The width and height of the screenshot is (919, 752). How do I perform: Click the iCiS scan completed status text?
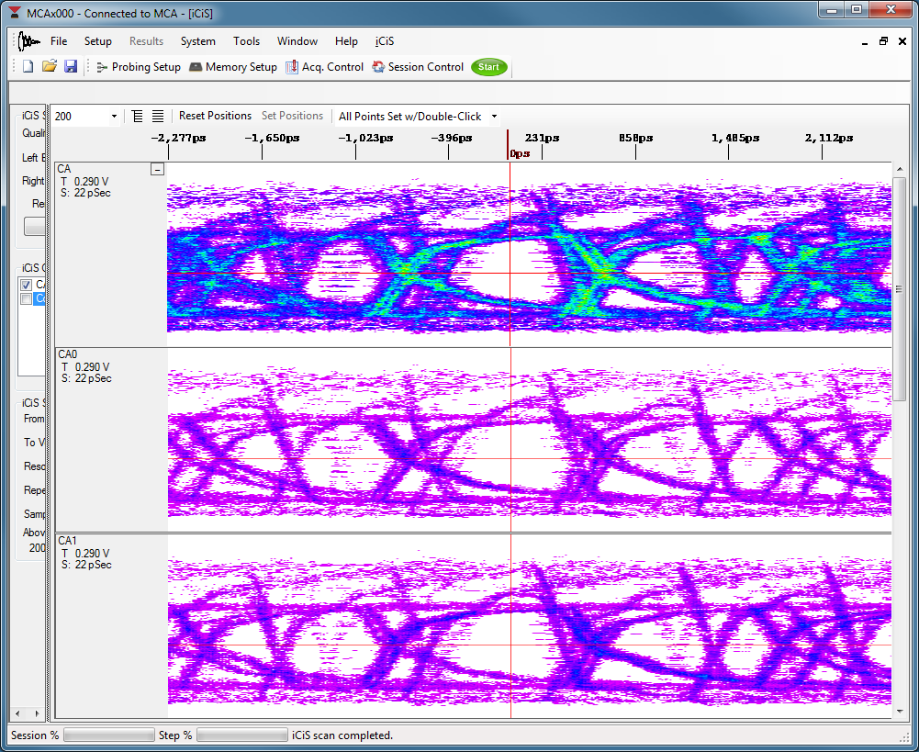[342, 735]
